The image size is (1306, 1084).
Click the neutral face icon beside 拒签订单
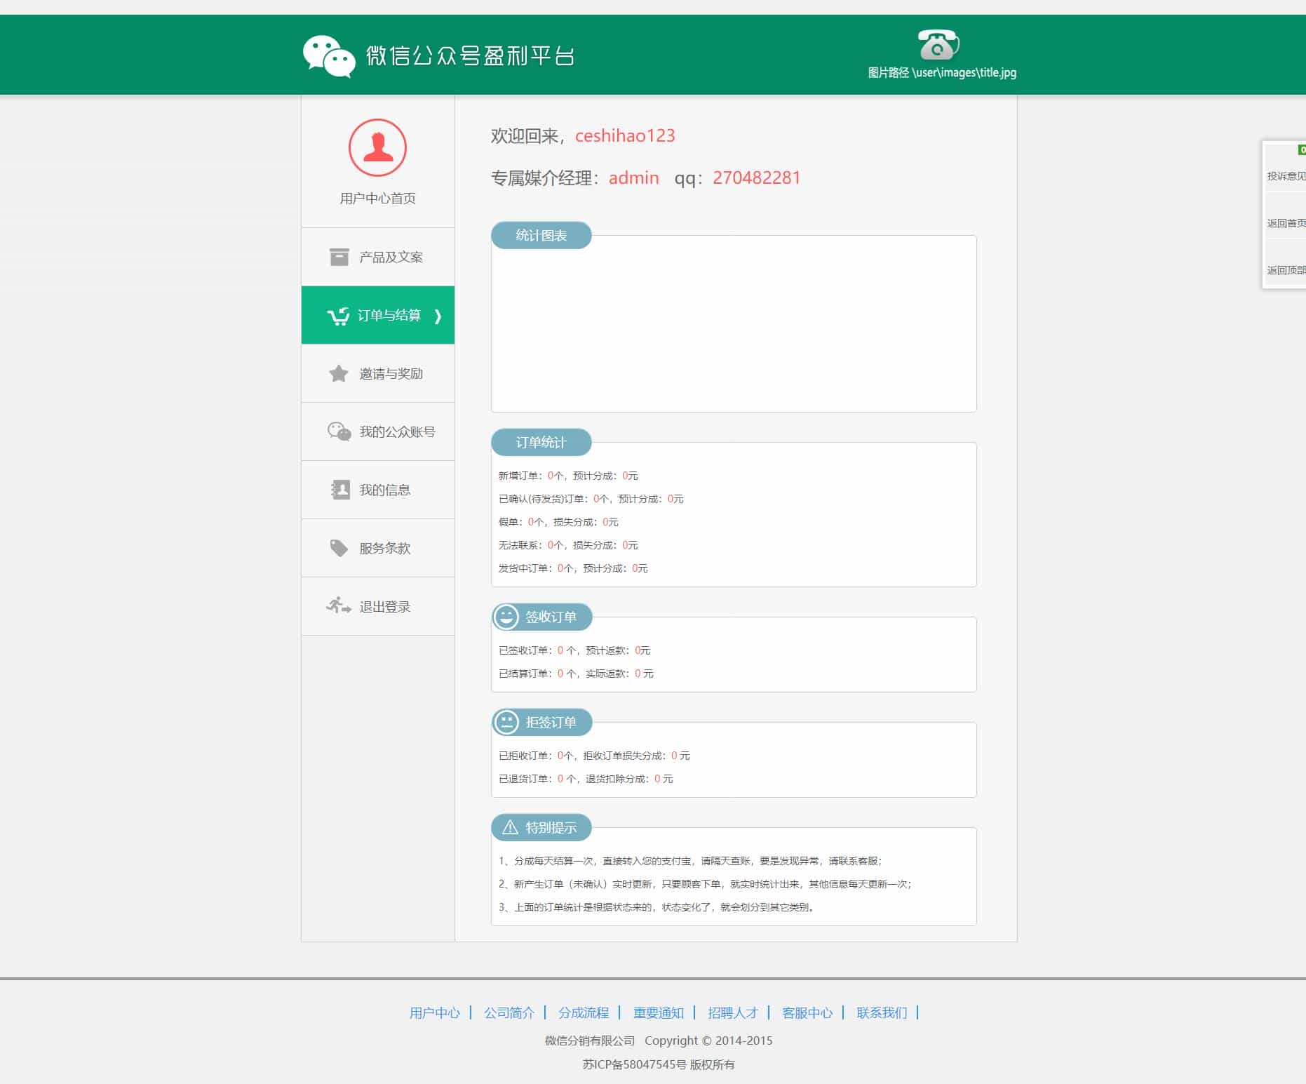pyautogui.click(x=506, y=722)
